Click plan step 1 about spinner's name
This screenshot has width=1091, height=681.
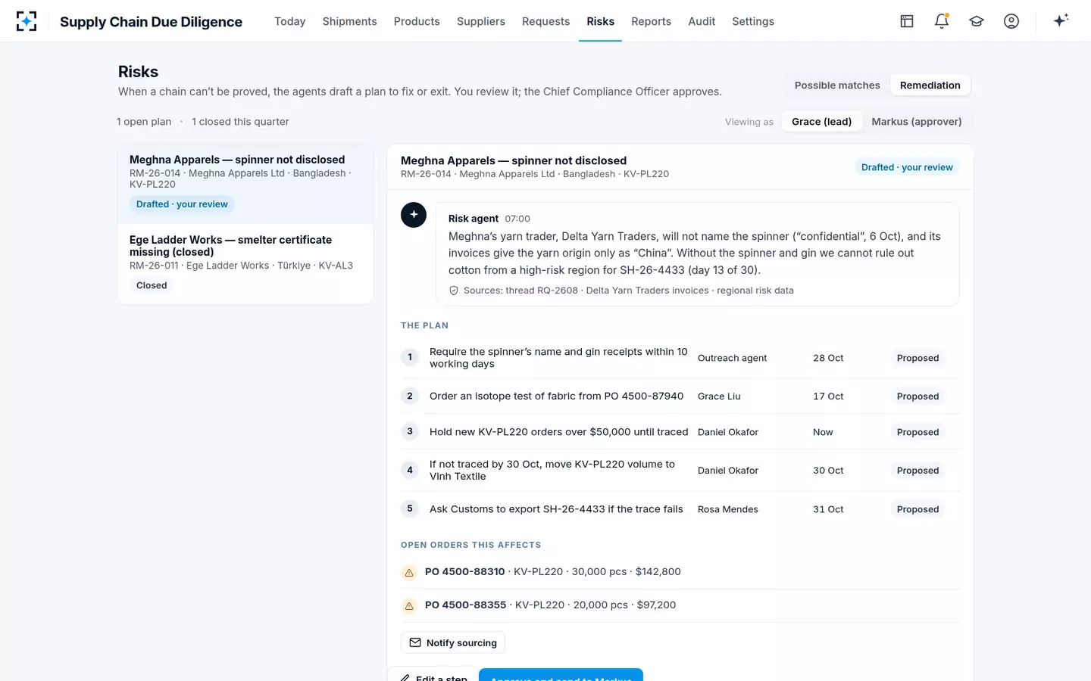(x=680, y=358)
